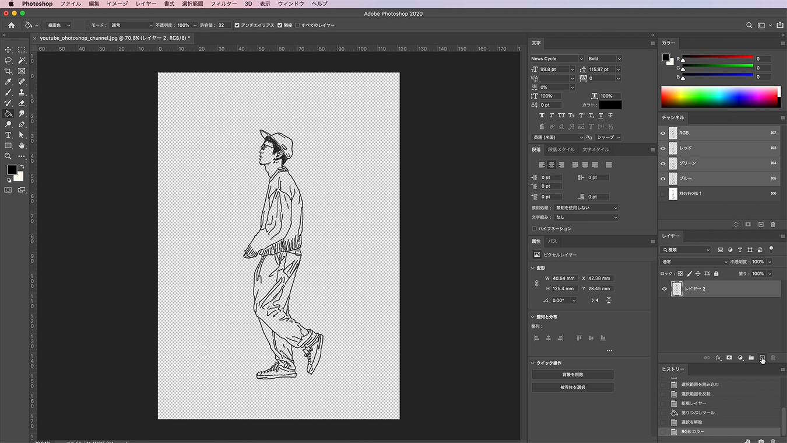Click the Home icon in options bar

11,25
